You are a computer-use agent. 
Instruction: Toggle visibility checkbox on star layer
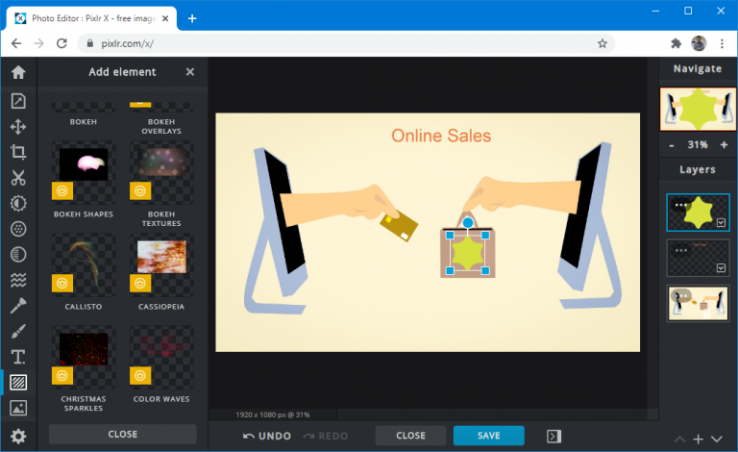(721, 222)
